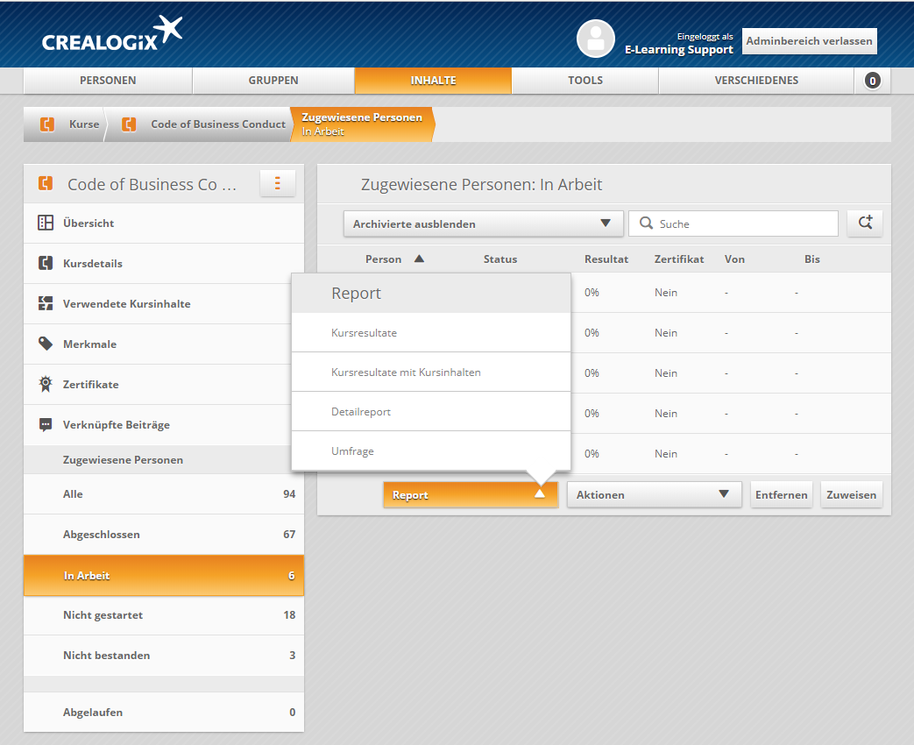Click the Zertifikate badge icon
914x745 pixels.
[x=46, y=385]
